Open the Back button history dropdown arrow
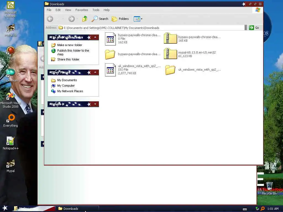Image resolution: width=283 pixels, height=212 pixels. [x=63, y=19]
